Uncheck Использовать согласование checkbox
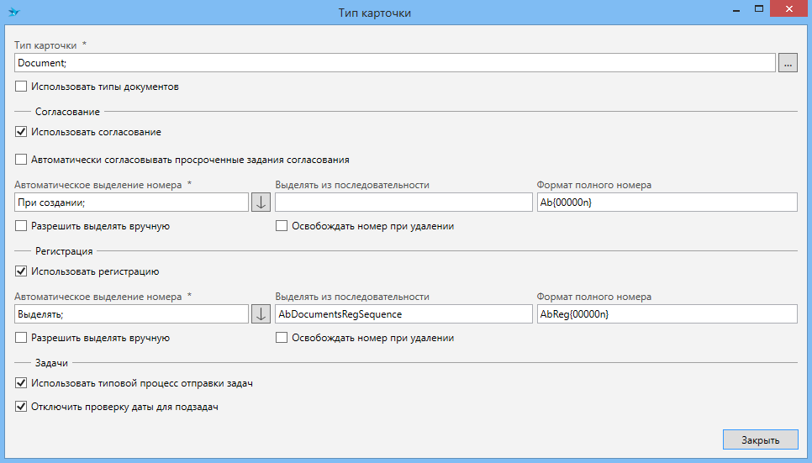812x463 pixels. [21, 132]
